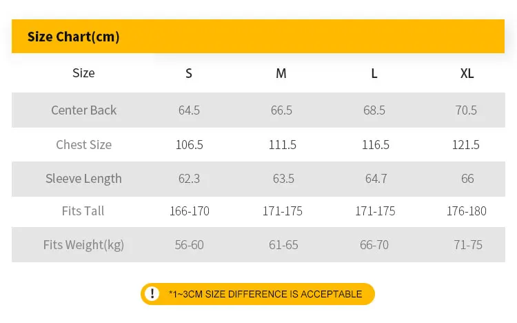This screenshot has width=517, height=323.
Task: Select the XL size column header
Action: (467, 73)
